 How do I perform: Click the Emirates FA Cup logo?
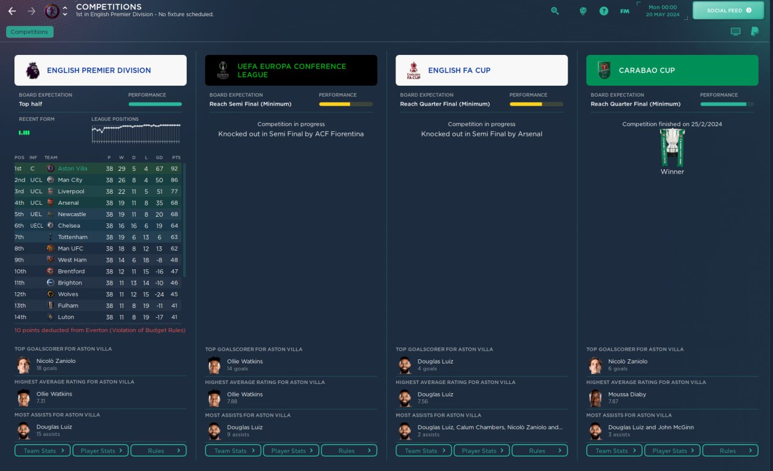[414, 70]
